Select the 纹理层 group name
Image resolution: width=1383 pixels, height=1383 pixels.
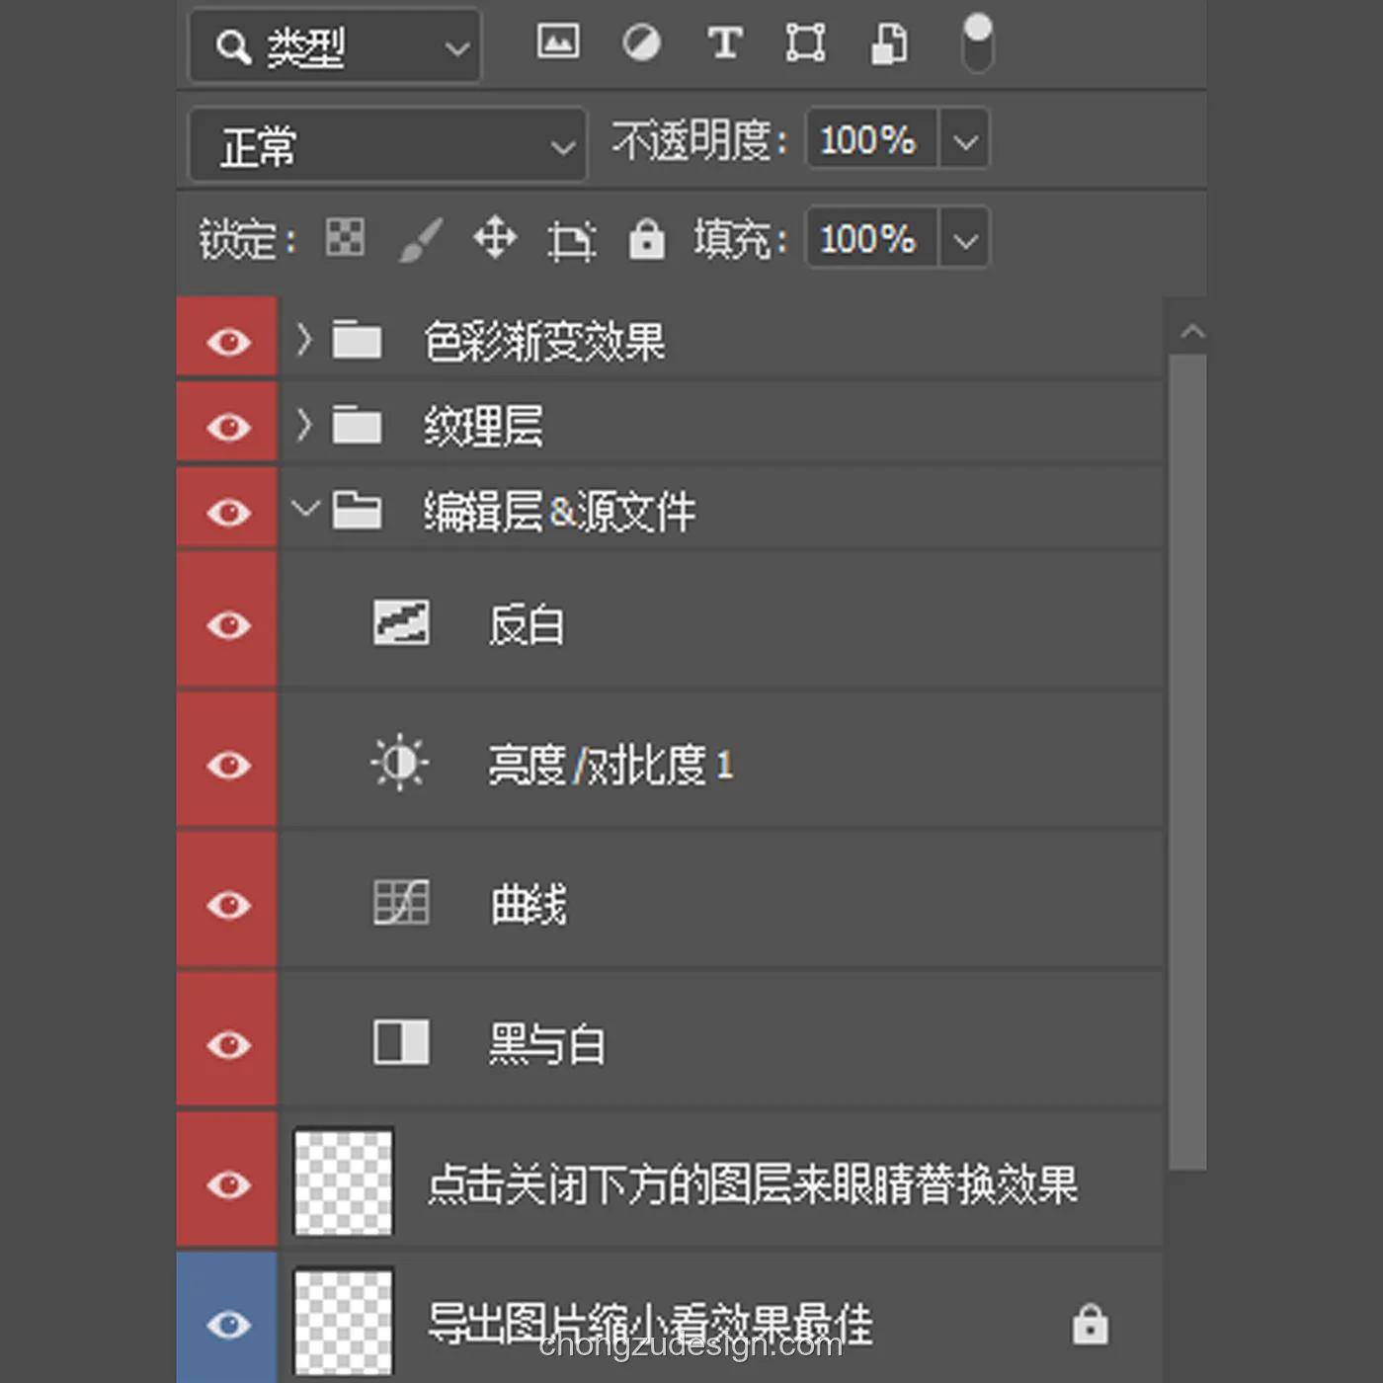[483, 427]
